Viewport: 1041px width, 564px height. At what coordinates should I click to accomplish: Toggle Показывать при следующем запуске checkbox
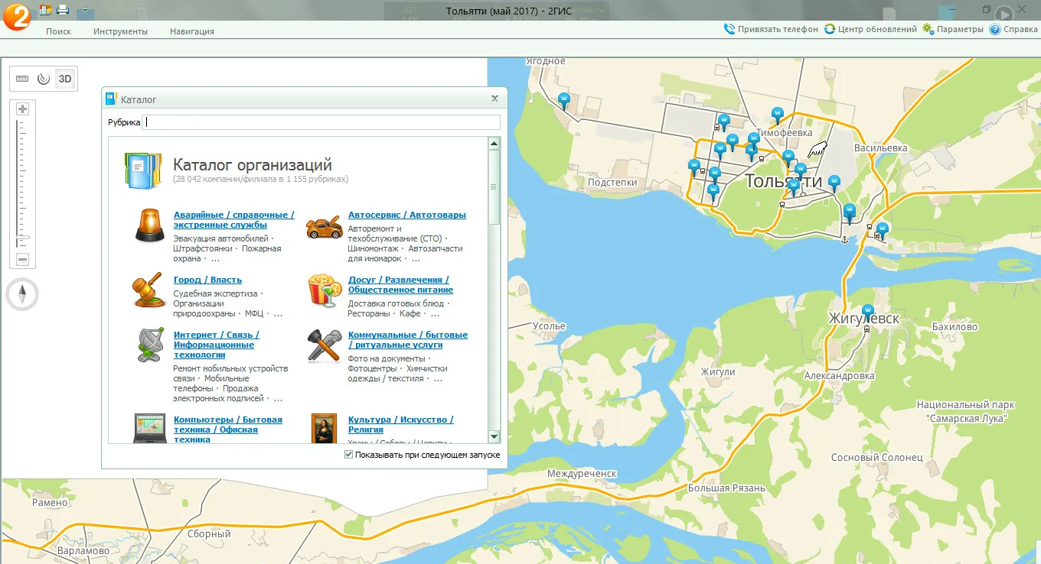(348, 455)
